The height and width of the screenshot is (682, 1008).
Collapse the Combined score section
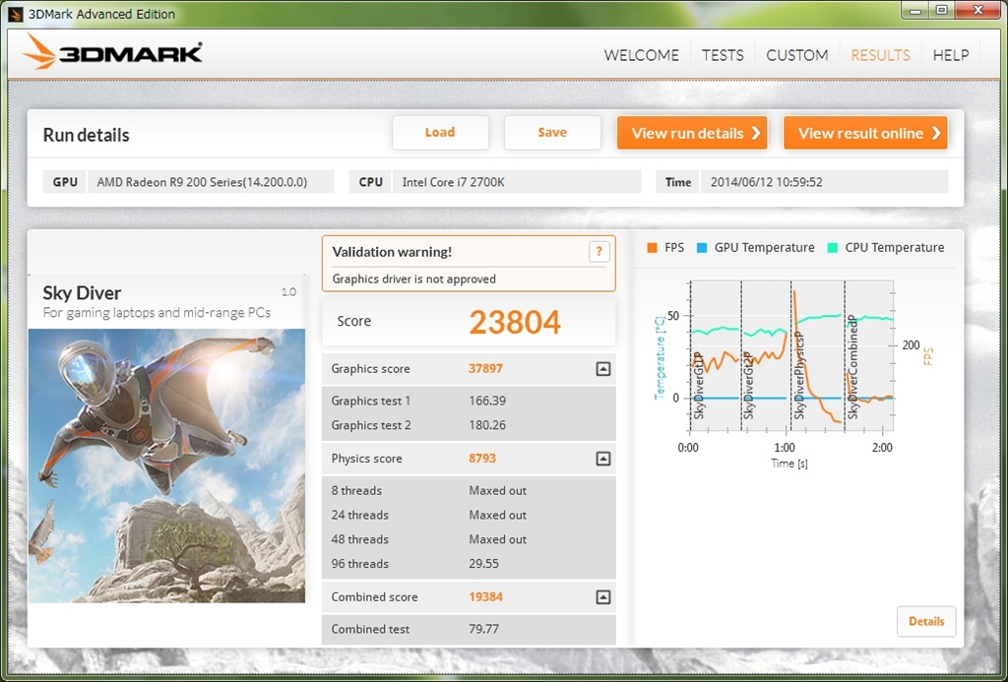(602, 597)
